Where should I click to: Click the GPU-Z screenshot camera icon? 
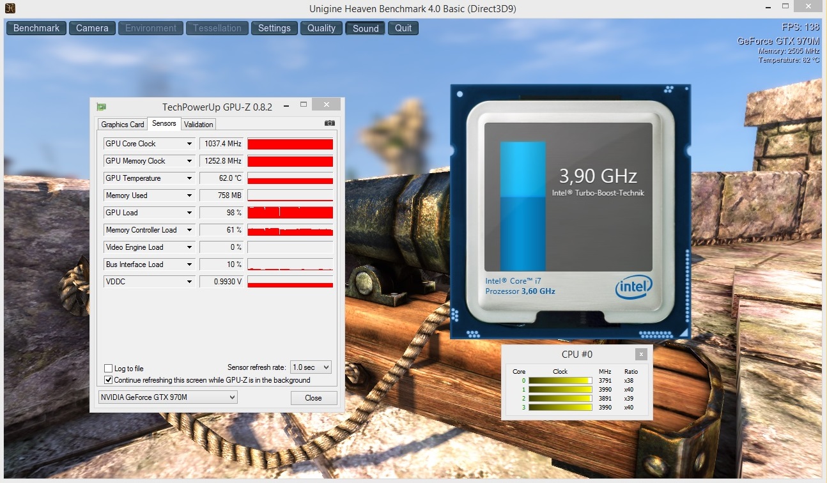point(329,123)
